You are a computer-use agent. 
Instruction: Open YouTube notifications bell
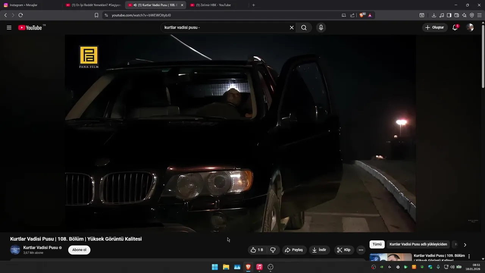[455, 28]
